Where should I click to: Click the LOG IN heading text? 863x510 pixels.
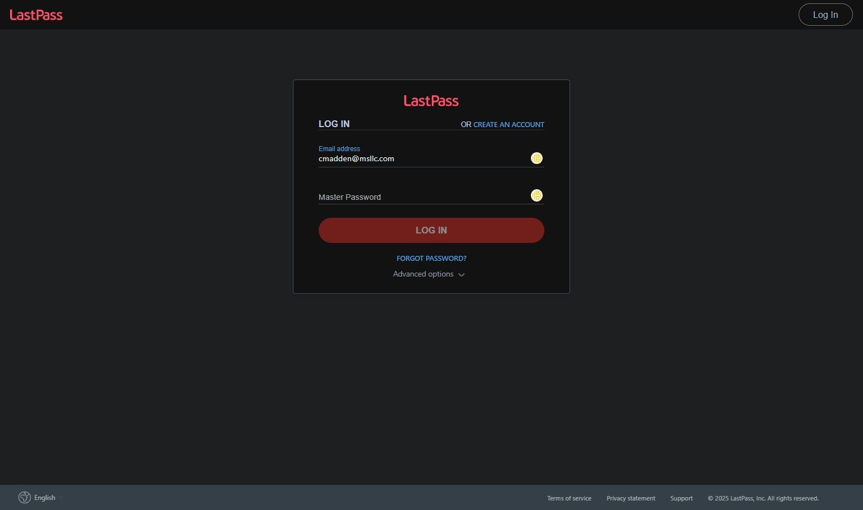pos(334,124)
